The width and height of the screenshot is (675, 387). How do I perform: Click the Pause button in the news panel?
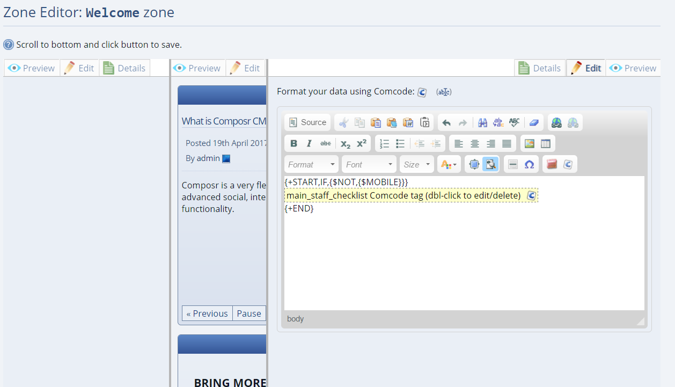(249, 313)
